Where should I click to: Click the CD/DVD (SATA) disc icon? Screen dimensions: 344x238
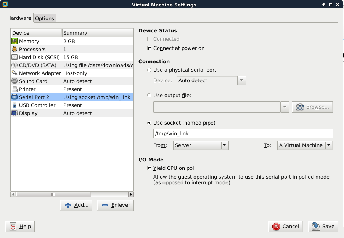[14, 65]
